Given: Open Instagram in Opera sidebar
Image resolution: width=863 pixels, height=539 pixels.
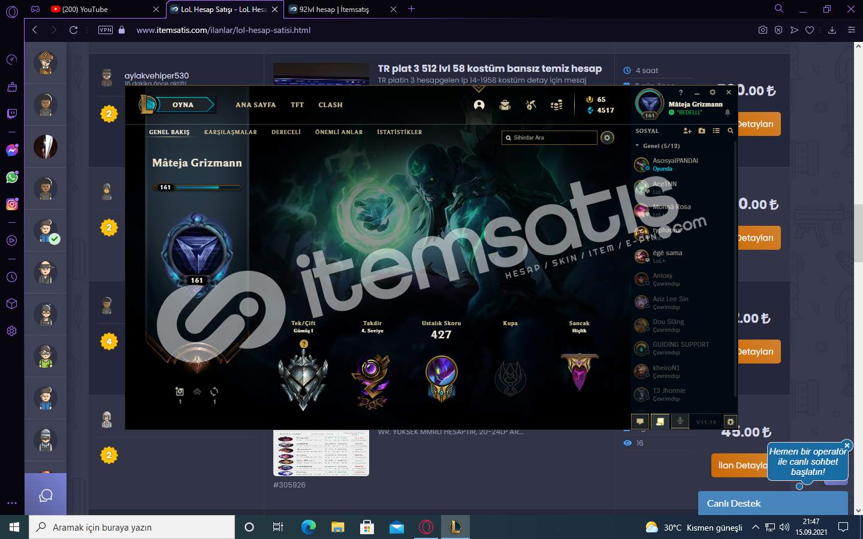Looking at the screenshot, I should 12,204.
